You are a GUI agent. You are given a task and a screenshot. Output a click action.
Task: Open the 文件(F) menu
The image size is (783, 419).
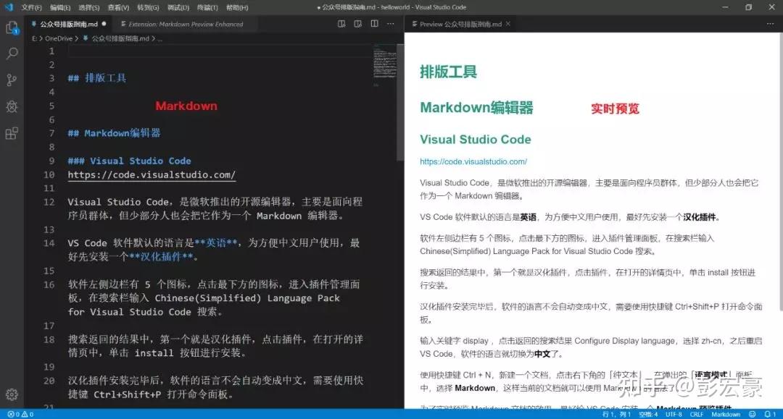pos(31,7)
